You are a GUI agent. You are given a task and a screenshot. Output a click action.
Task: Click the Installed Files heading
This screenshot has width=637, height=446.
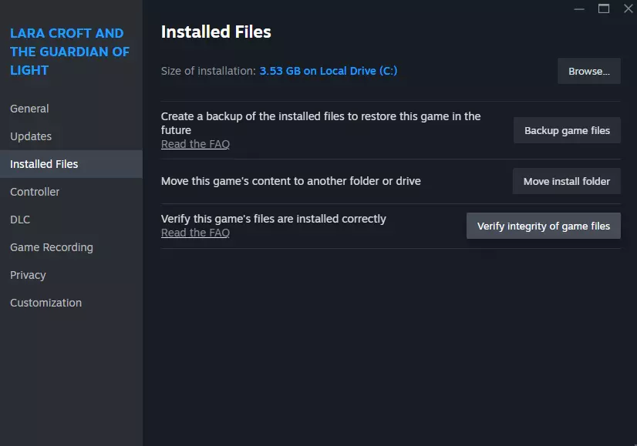pyautogui.click(x=216, y=32)
